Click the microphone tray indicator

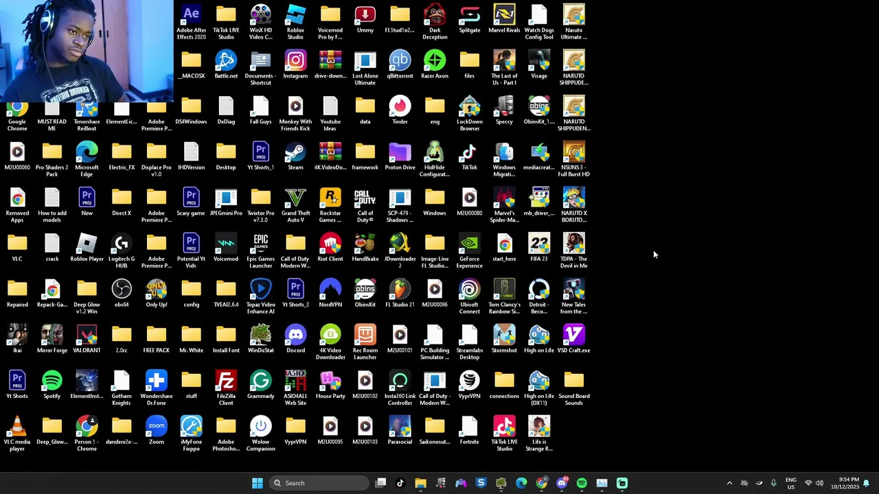773,483
